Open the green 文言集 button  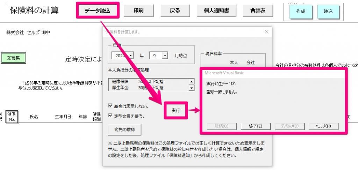click(14, 58)
